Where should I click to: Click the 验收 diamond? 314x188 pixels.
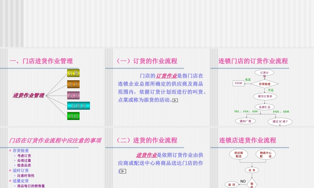(252, 183)
